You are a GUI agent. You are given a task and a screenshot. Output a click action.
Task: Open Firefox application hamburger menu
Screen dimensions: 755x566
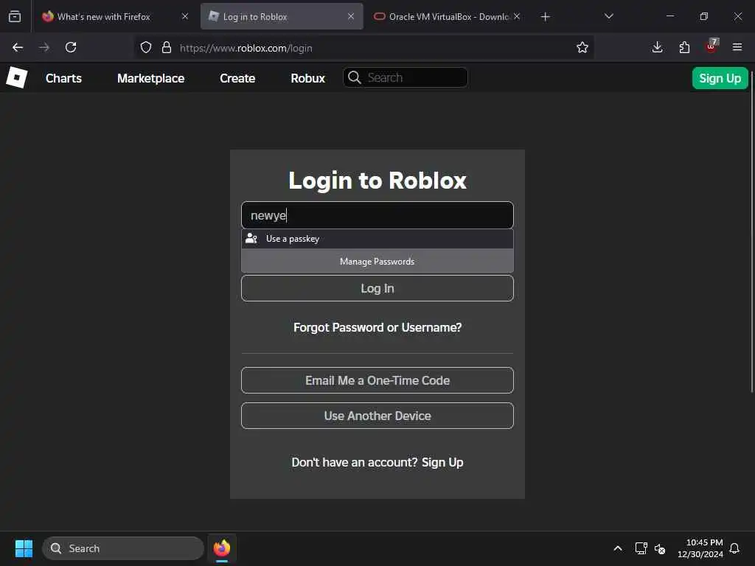(x=737, y=47)
